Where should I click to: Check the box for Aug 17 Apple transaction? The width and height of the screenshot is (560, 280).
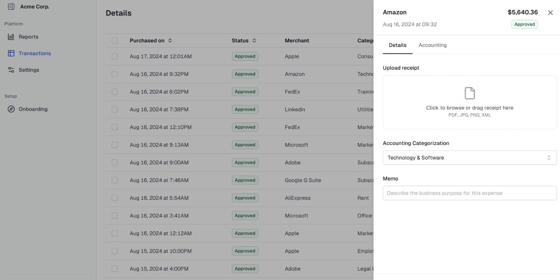115,56
